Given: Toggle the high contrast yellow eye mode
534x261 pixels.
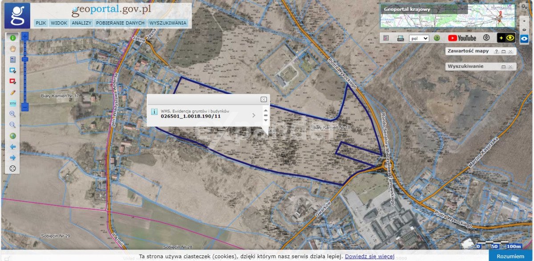Looking at the screenshot, I should [x=506, y=38].
